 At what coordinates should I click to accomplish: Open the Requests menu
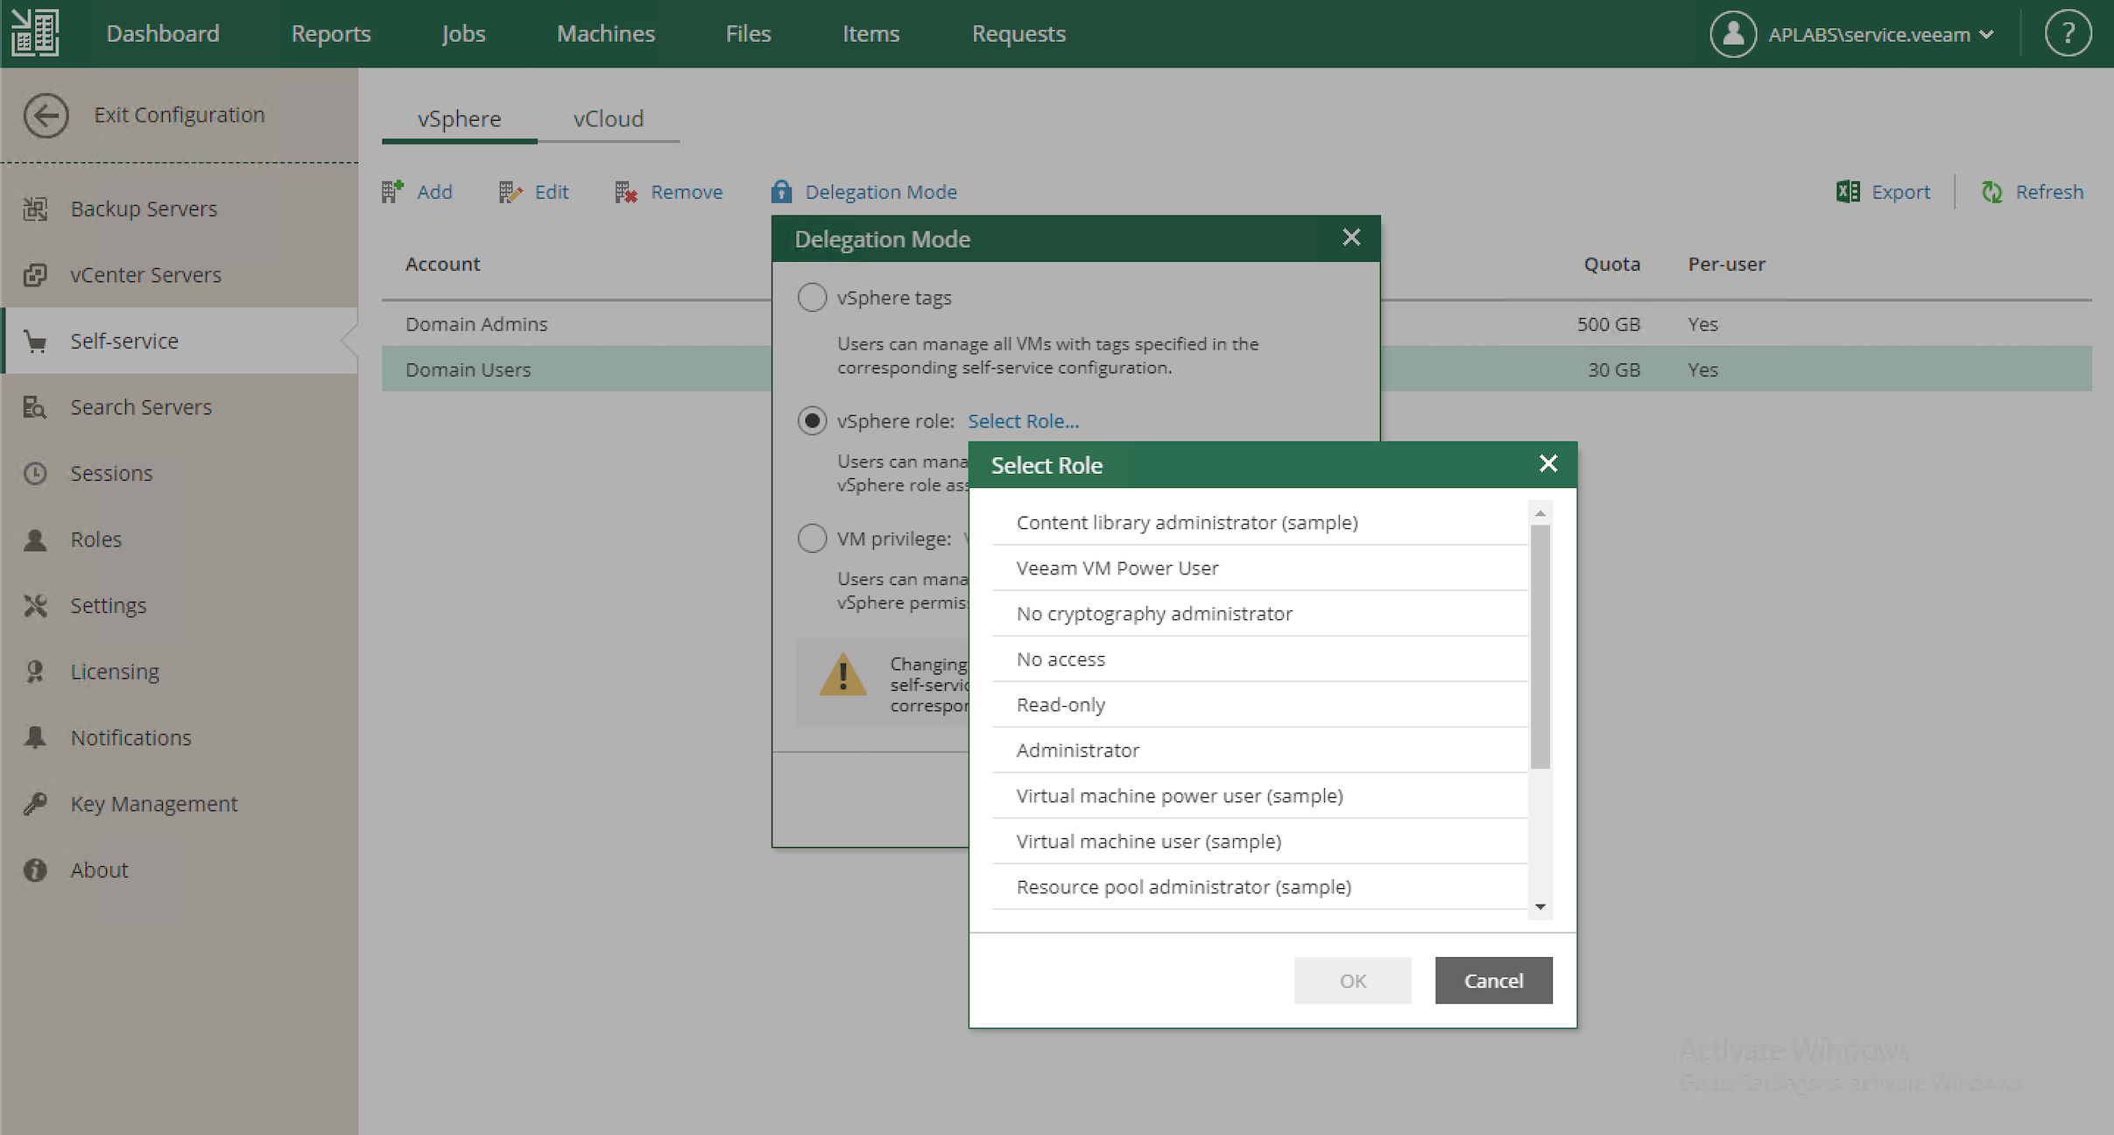point(1018,33)
